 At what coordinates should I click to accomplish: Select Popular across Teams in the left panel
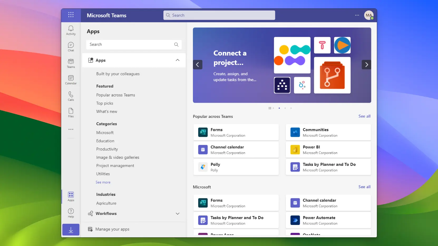[x=116, y=95]
